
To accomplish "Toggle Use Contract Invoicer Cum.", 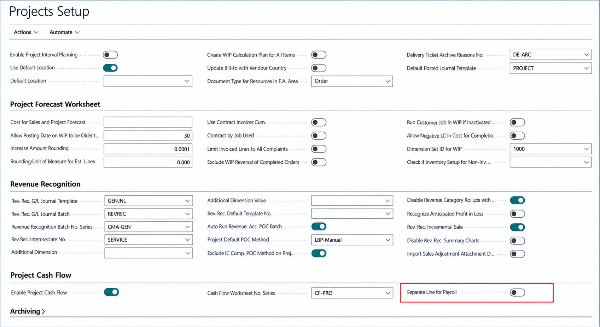I will pyautogui.click(x=319, y=122).
